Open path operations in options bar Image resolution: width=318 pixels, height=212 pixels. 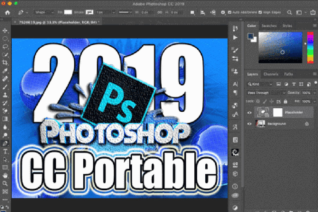[x=192, y=13]
